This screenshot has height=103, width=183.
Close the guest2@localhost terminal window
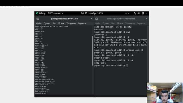tap(146, 19)
